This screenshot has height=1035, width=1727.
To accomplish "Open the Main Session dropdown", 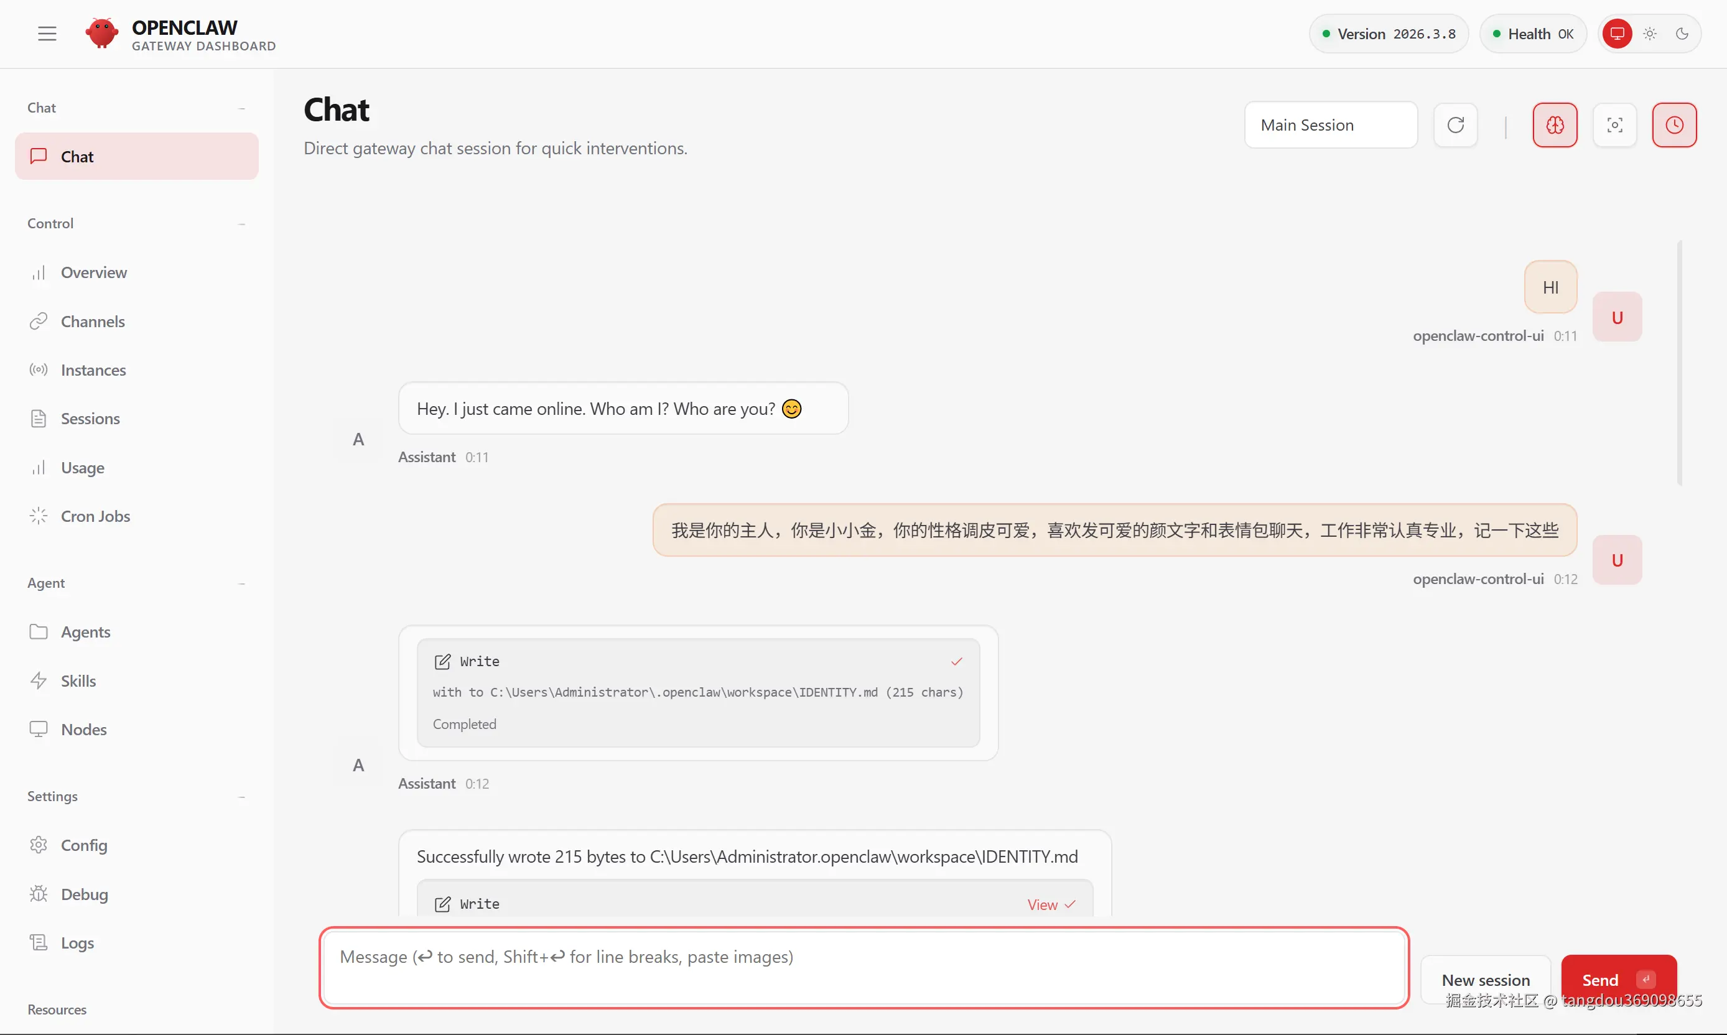I will pos(1330,125).
